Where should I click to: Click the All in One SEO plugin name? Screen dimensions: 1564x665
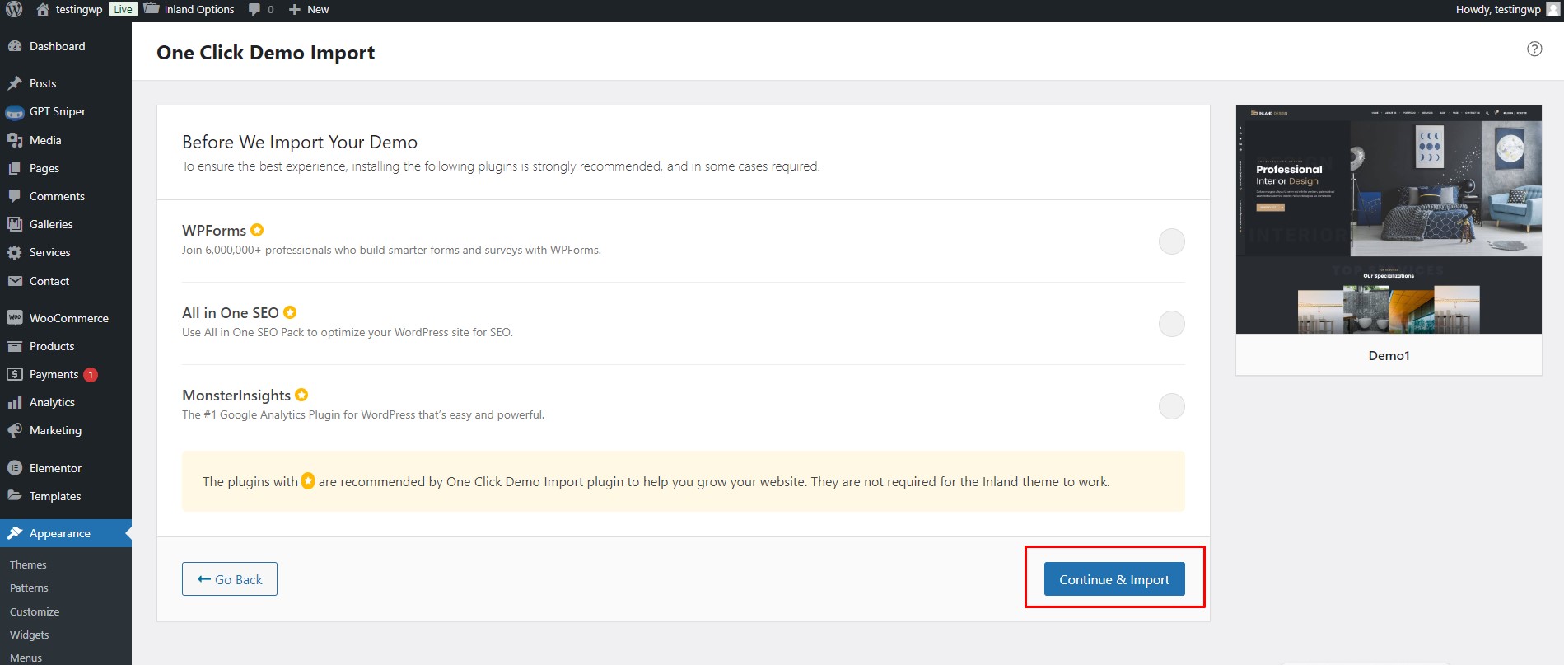(x=231, y=313)
